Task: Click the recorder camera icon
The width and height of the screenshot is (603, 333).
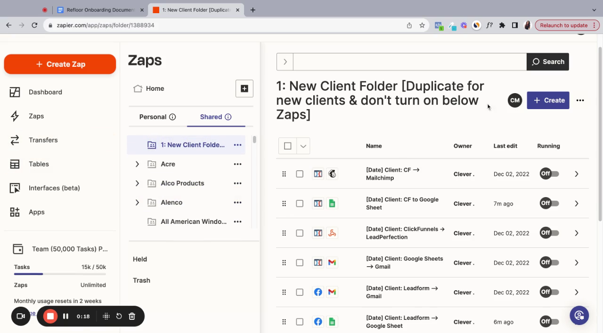Action: (x=21, y=316)
